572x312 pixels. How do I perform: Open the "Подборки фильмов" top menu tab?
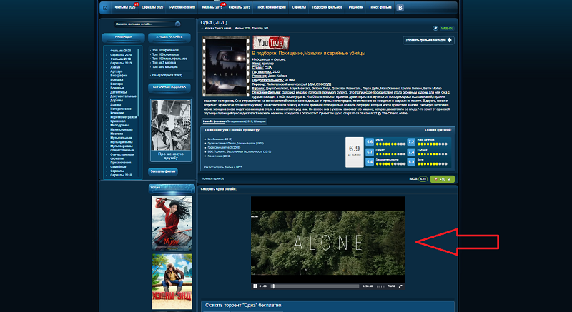point(327,8)
